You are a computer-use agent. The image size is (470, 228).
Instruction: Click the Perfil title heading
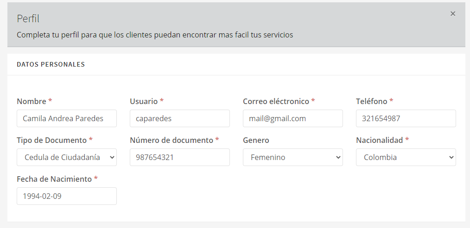pyautogui.click(x=28, y=19)
